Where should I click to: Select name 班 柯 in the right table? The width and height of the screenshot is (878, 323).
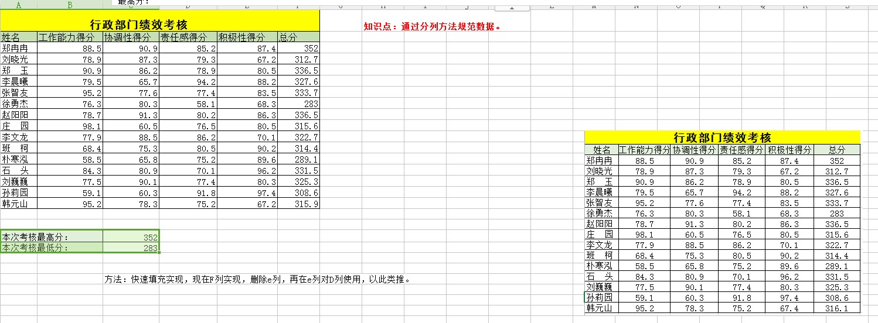[x=601, y=255]
